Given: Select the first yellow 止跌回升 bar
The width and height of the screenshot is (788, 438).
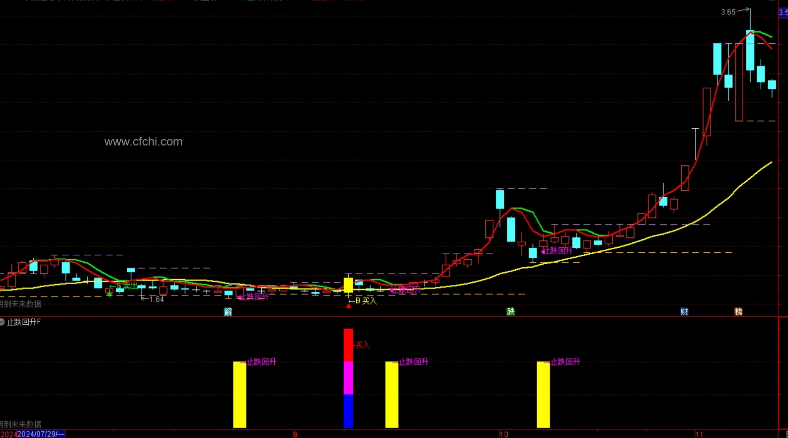Looking at the screenshot, I should 239,394.
